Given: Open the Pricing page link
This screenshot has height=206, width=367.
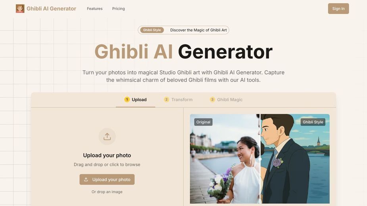Looking at the screenshot, I should 119,9.
